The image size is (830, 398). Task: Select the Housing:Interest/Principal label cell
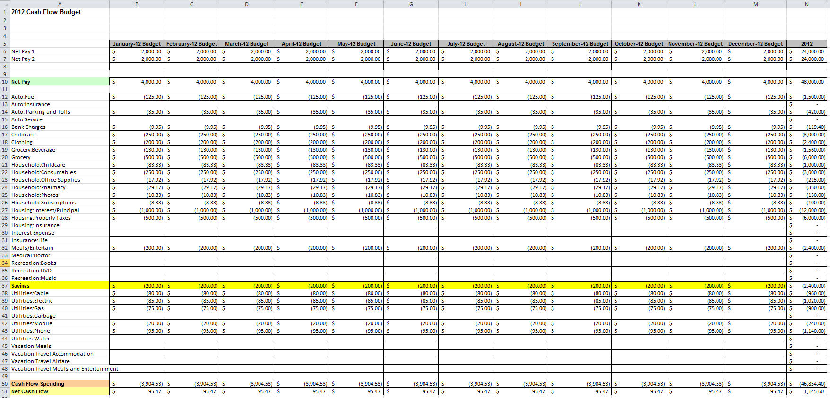(60, 210)
